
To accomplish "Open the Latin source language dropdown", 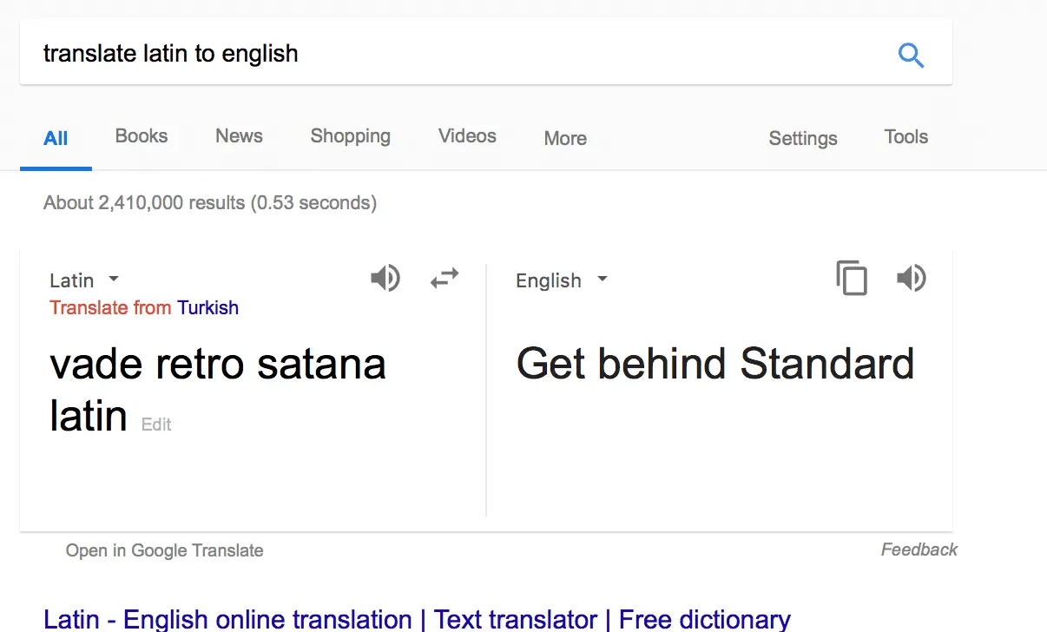I will [84, 280].
